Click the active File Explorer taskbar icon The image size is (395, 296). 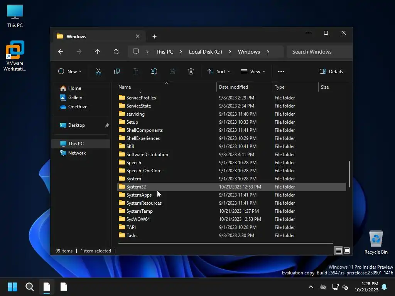pos(47,287)
